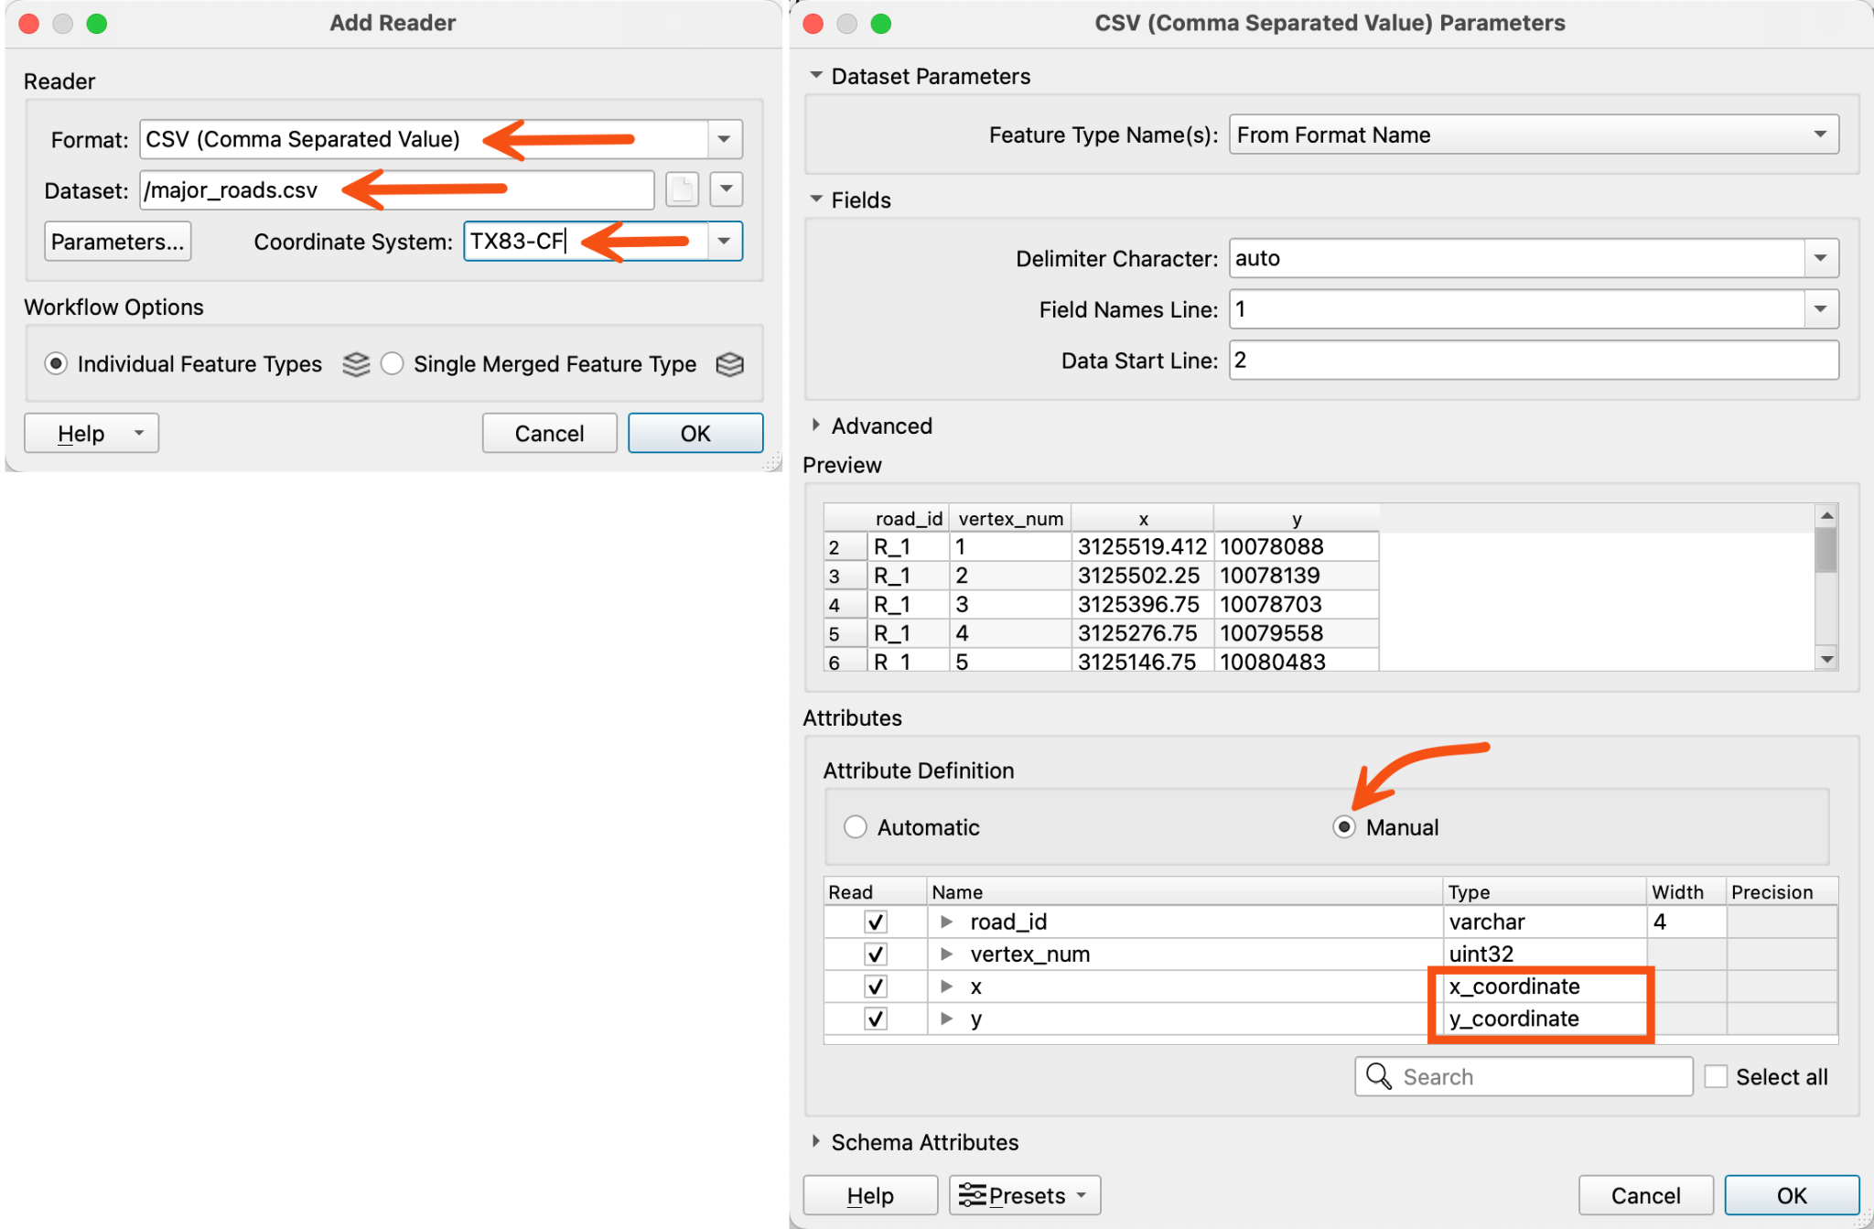Expand the x attribute row arrow
Screen dimensions: 1874x1229
click(947, 986)
